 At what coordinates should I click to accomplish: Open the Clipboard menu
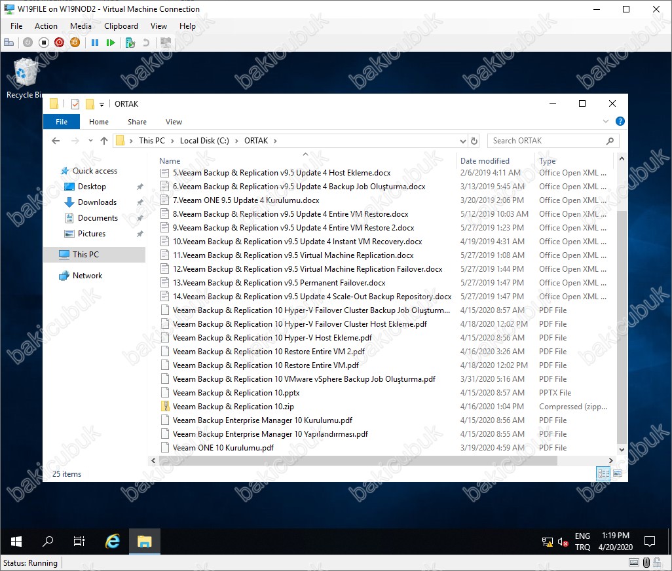click(x=121, y=26)
